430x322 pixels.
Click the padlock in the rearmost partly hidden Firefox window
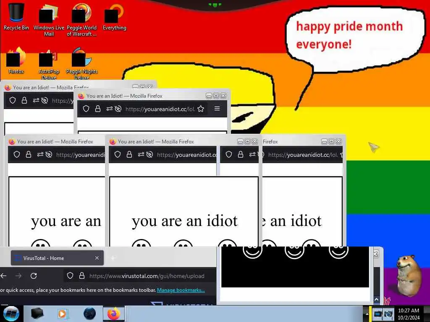click(24, 101)
